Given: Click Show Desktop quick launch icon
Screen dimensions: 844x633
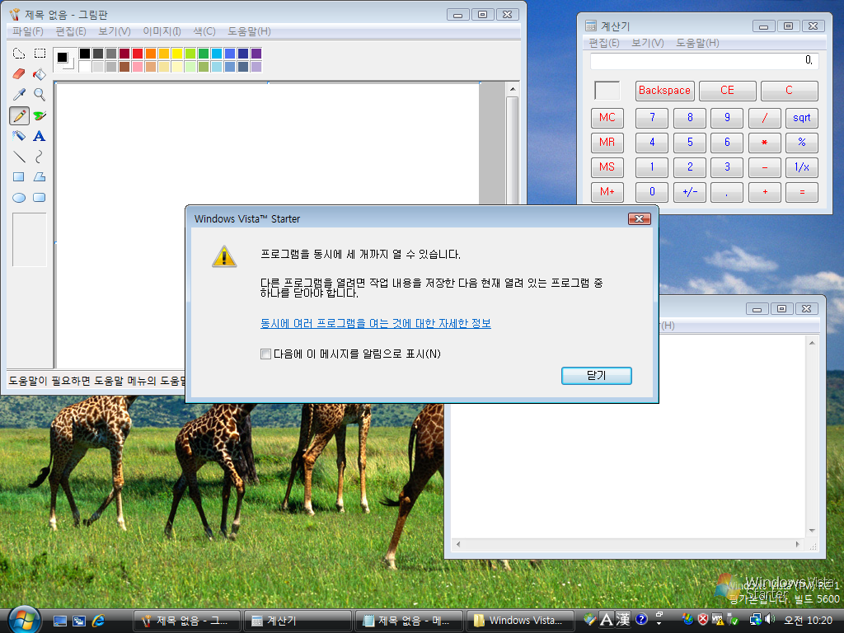Looking at the screenshot, I should [x=59, y=621].
